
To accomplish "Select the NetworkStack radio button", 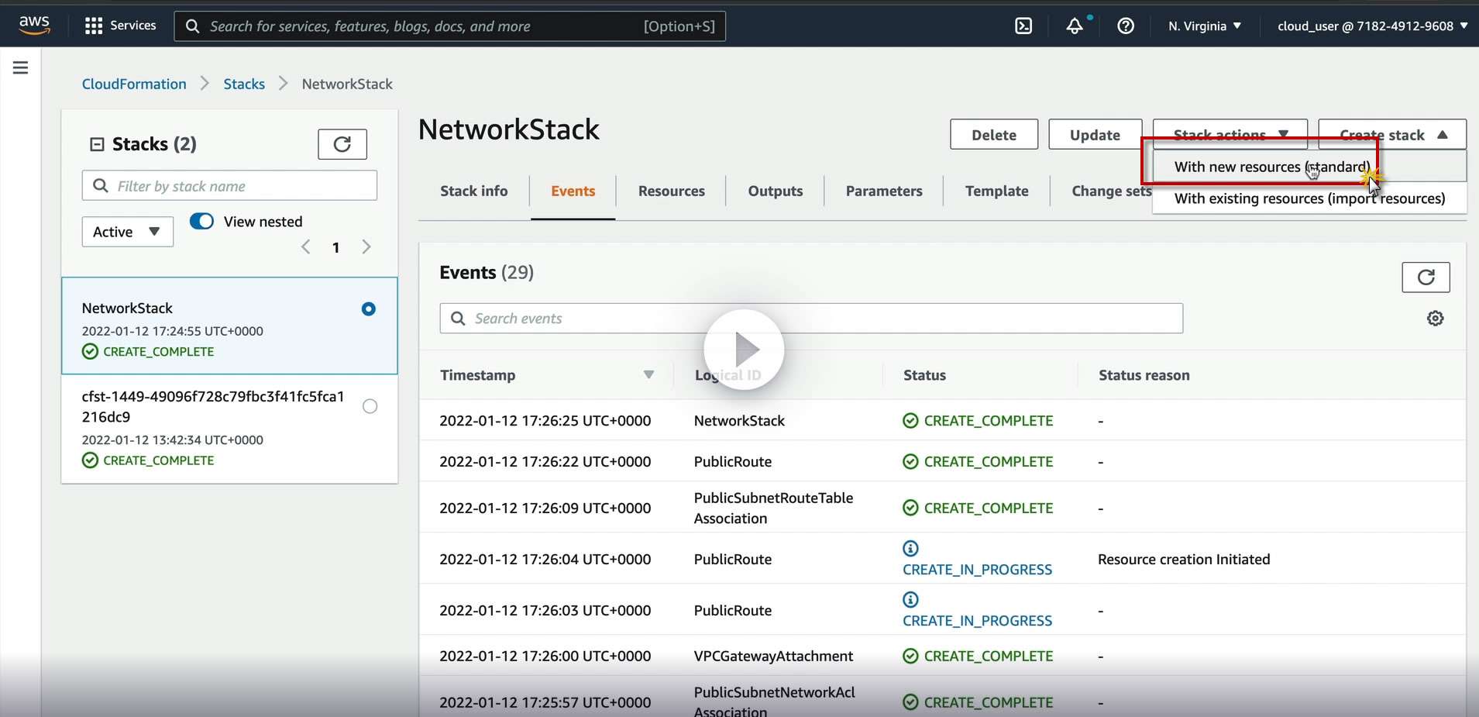I will 369,309.
